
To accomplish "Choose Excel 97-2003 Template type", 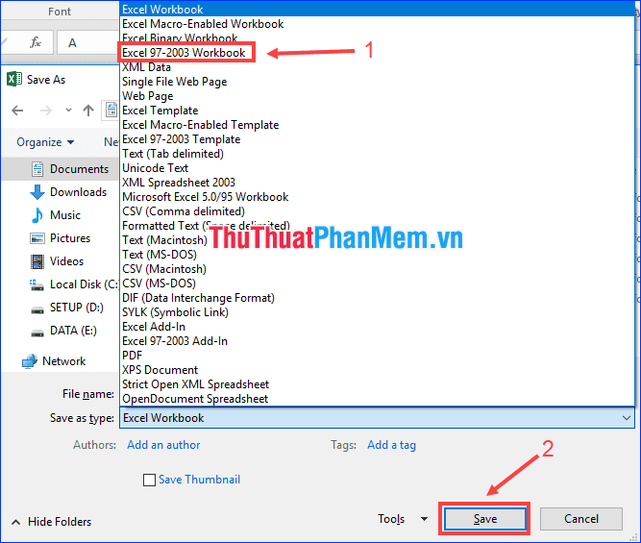I will tap(377, 139).
